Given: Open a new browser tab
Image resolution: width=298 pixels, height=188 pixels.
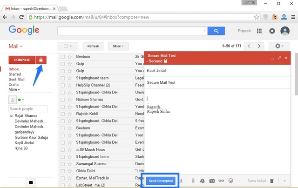Looking at the screenshot, I should point(63,9).
